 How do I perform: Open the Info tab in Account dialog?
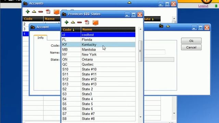coord(40,38)
